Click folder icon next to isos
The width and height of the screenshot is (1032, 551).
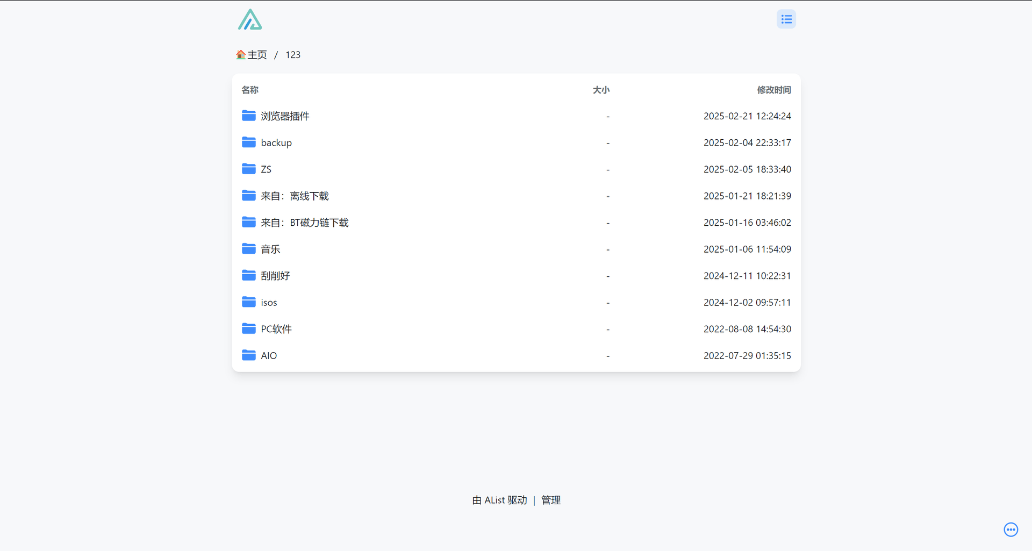(x=249, y=302)
